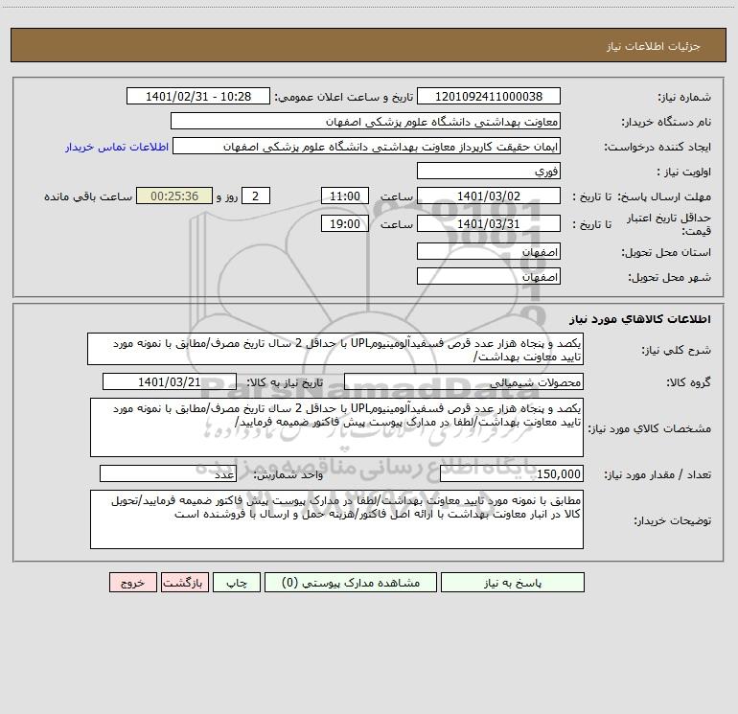Click the مهلت ارسال پاسخ label
This screenshot has height=714, width=738.
point(664,196)
